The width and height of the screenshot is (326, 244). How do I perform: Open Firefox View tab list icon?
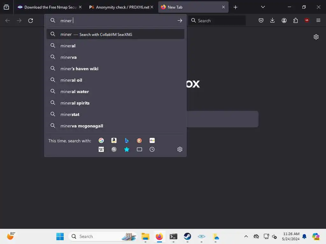[6, 7]
